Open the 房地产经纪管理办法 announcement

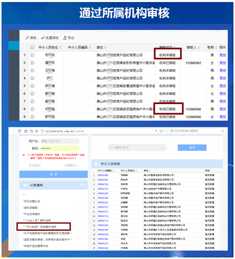click(36, 246)
